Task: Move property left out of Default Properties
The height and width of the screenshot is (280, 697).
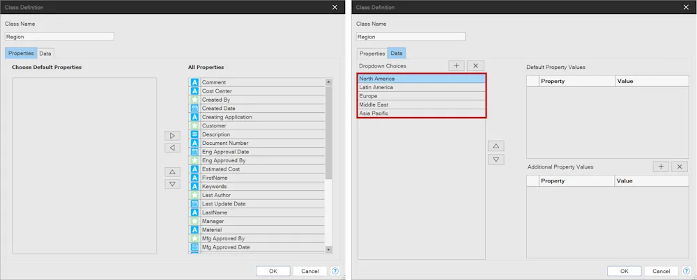Action: 172,148
